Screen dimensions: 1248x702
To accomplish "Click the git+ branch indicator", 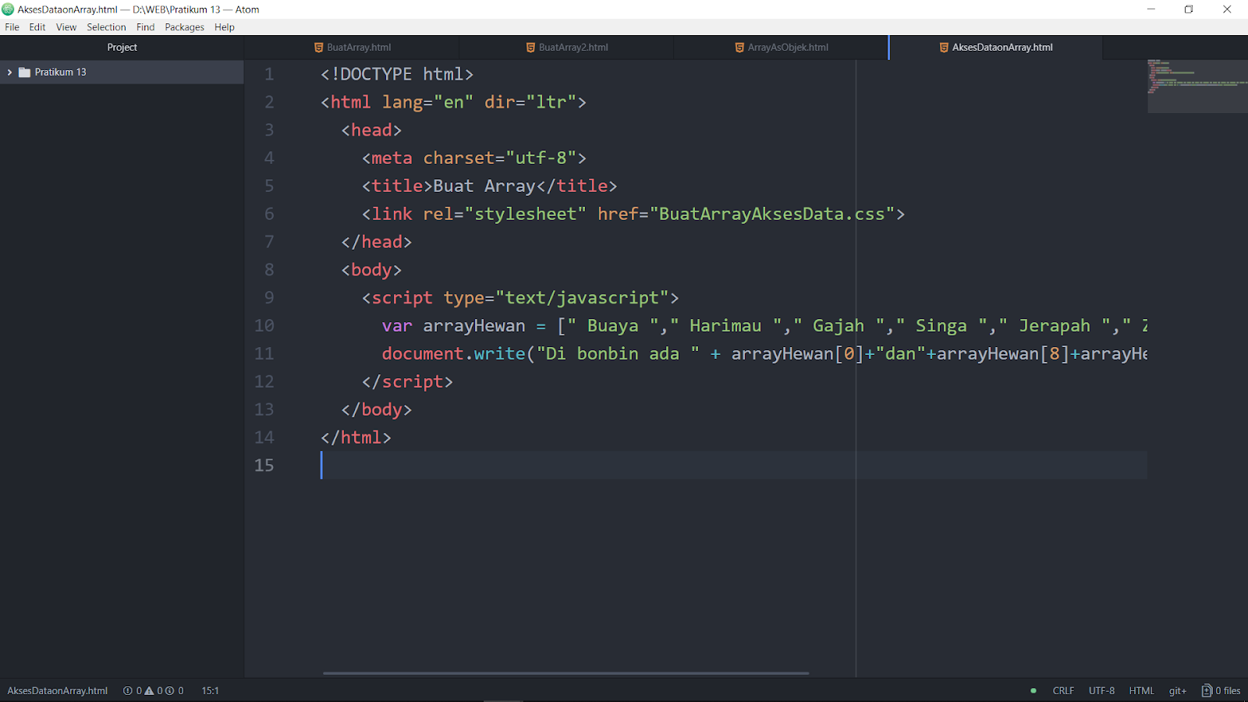I will pos(1177,690).
